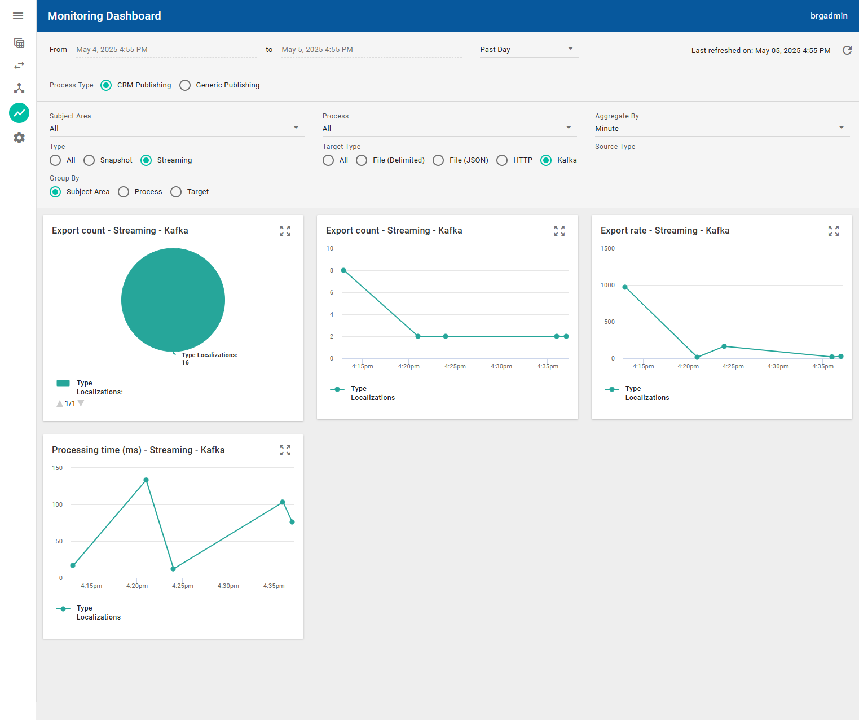Expand the Export count line chart fullscreen
Image resolution: width=859 pixels, height=720 pixels.
(559, 230)
